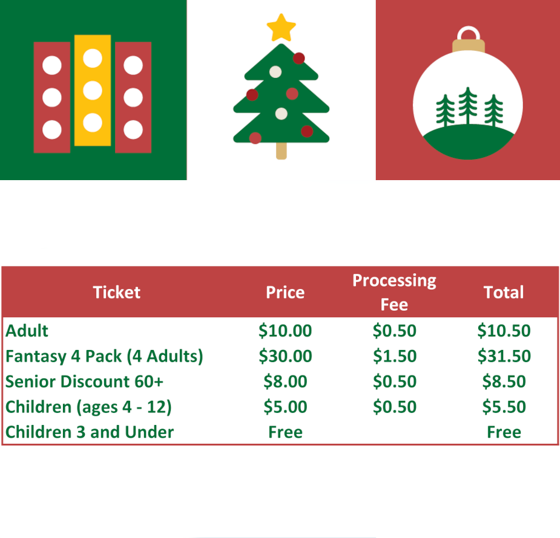Screen dimensions: 560x538
Task: Click the $31.50 total for Fantasy 4 Pack
Action: click(504, 356)
